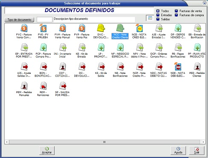Close the document selection dialog
Image resolution: width=208 pixels, height=158 pixels.
tap(205, 3)
